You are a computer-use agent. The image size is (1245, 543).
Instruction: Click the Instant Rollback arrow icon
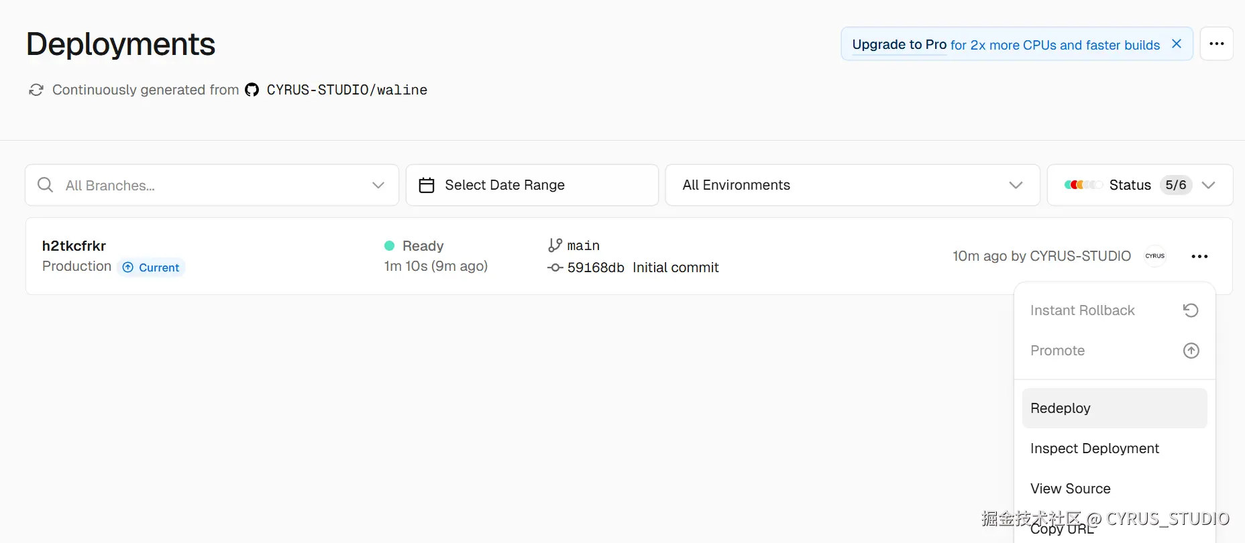(x=1191, y=310)
